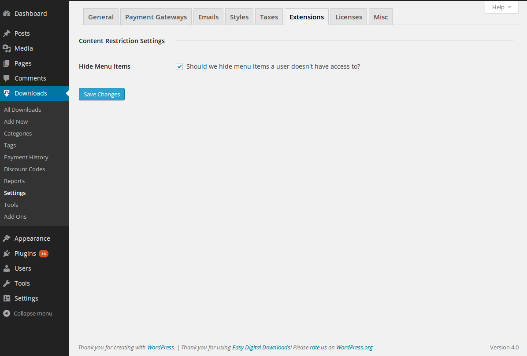Click the Plugins plug icon
This screenshot has width=527, height=356.
[x=7, y=253]
